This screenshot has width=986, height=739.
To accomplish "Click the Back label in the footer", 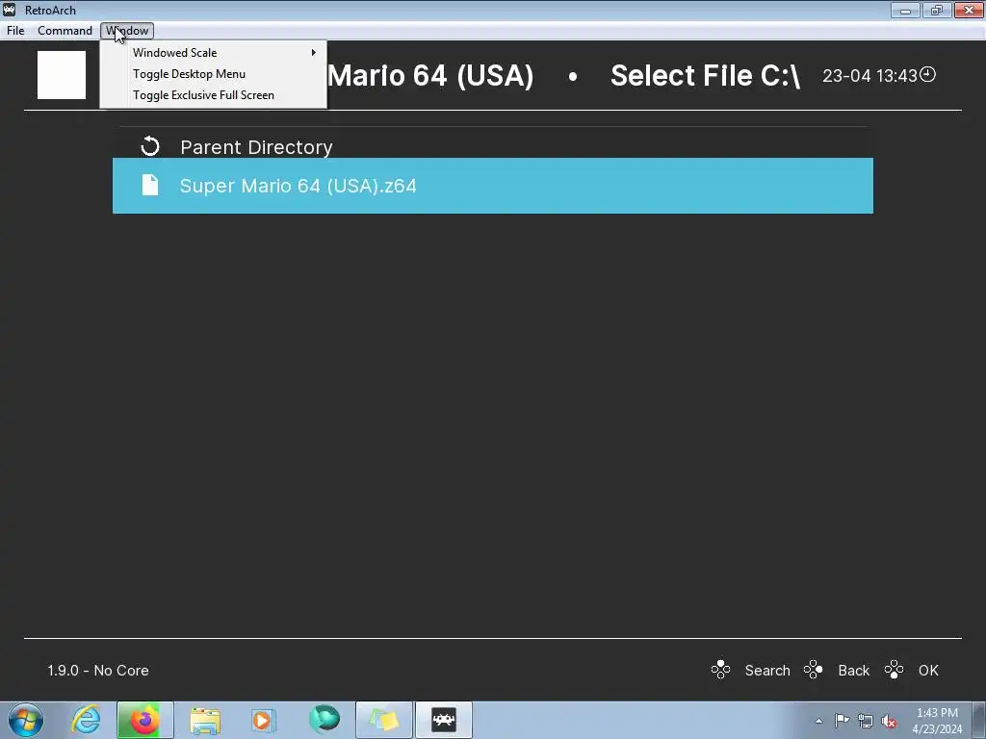I will click(853, 671).
